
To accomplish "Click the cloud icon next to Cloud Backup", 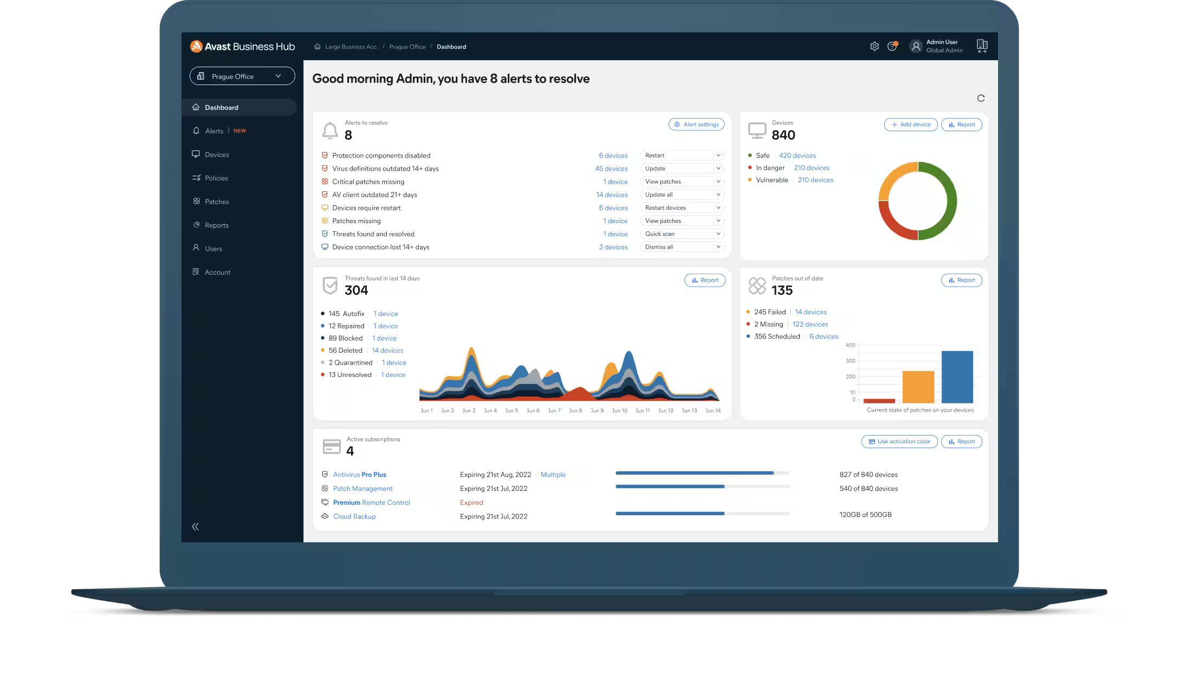I will pos(325,516).
